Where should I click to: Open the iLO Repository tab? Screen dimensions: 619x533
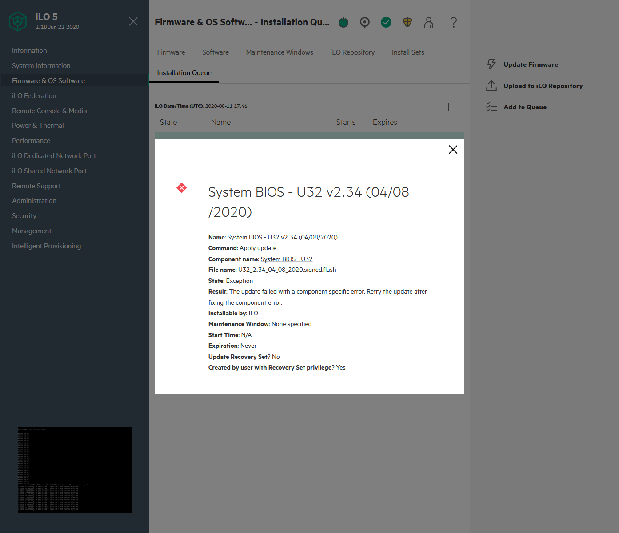point(352,52)
